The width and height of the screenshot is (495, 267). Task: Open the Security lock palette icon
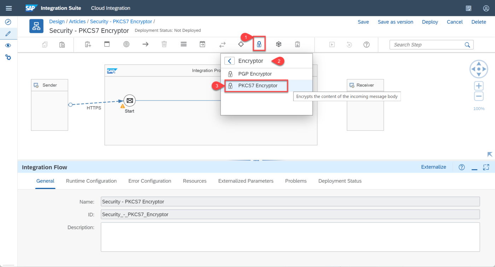pos(259,44)
